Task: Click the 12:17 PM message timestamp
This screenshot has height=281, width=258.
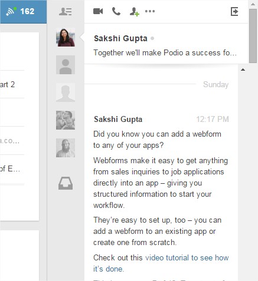Action: point(213,119)
